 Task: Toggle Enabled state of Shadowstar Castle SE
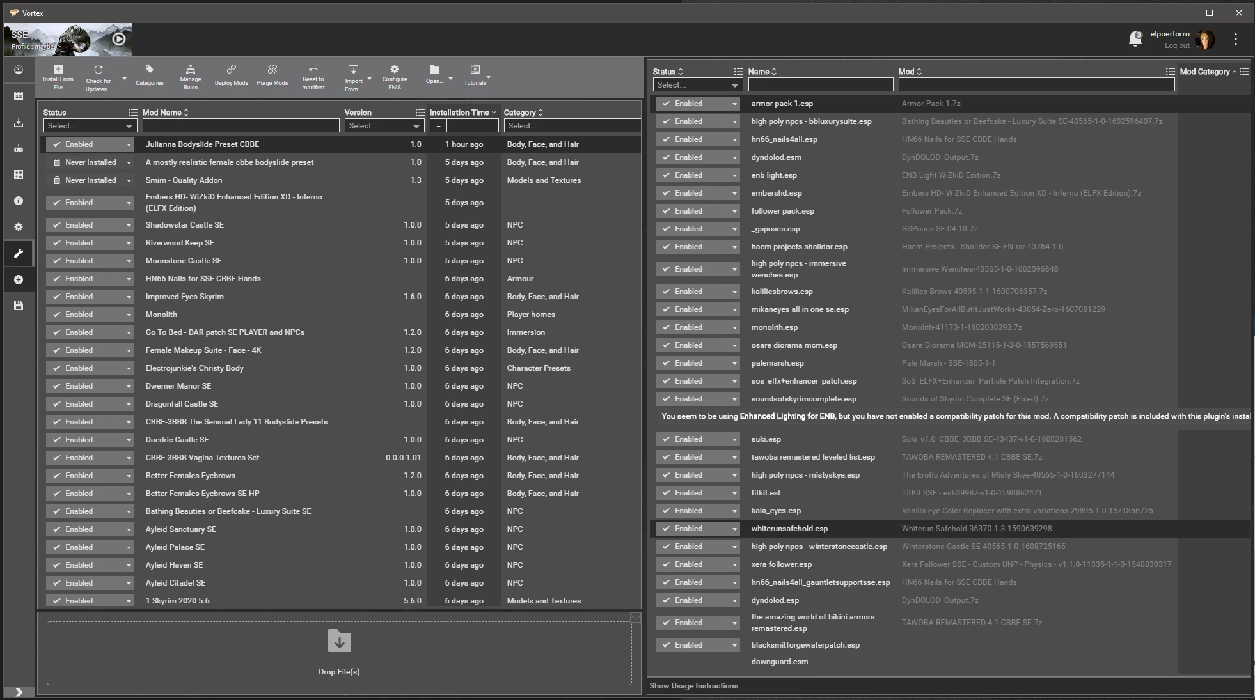coord(84,225)
